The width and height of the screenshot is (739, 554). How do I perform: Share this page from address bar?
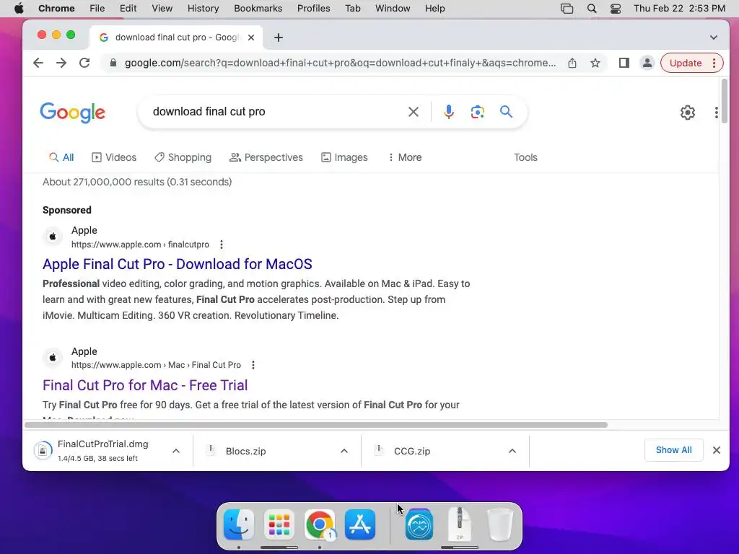click(x=572, y=63)
